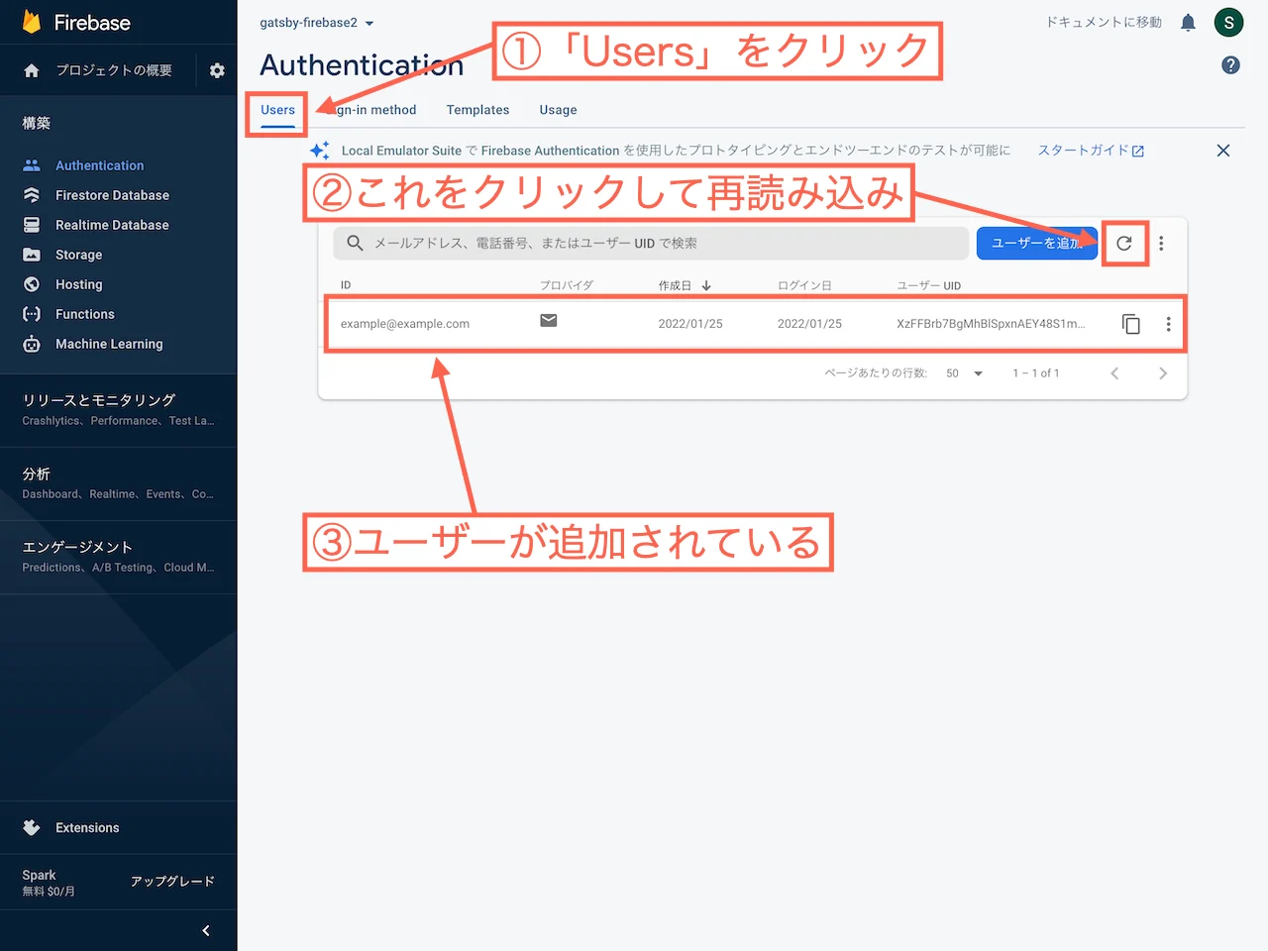Open the notifications bell
1268x951 pixels.
pos(1188,22)
